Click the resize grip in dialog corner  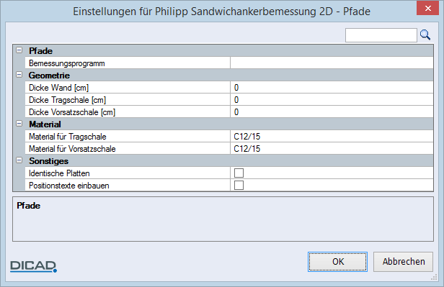(434, 278)
